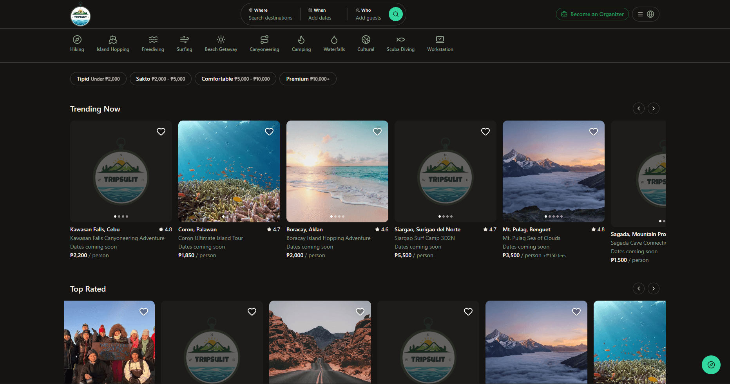The height and width of the screenshot is (384, 730).
Task: Open the Kawasan Falls placeholder image
Action: [121, 171]
